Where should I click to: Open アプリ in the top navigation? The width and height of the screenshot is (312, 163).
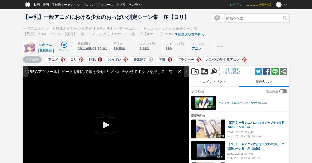[x=121, y=5]
